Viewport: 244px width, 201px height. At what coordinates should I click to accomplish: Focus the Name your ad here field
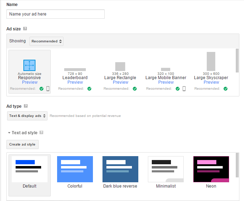[55, 14]
